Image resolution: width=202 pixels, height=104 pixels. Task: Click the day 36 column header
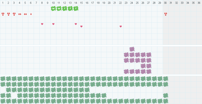coord(199,3)
